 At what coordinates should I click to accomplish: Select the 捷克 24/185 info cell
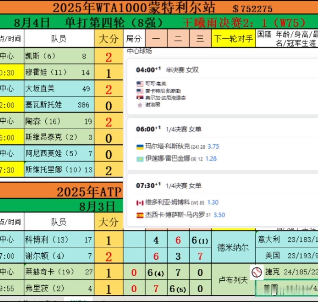coord(287,272)
